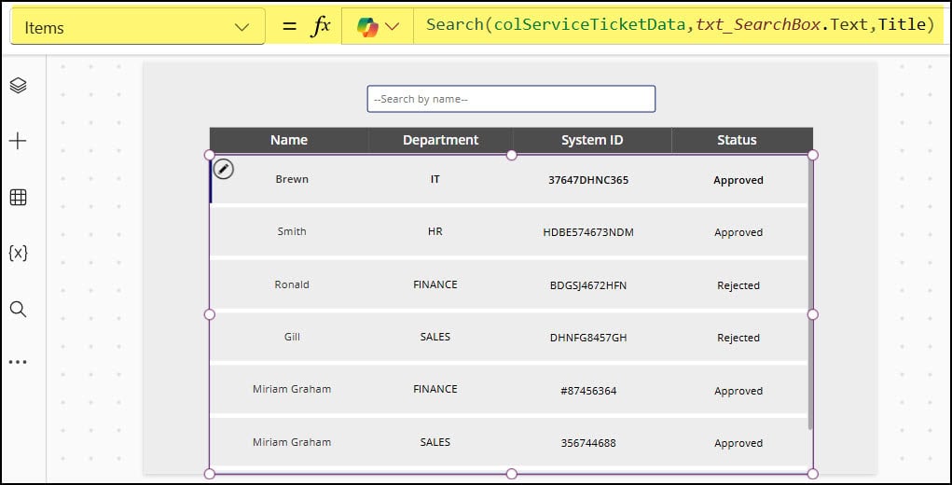This screenshot has width=952, height=485.
Task: Click the name Ronald
Action: click(292, 284)
